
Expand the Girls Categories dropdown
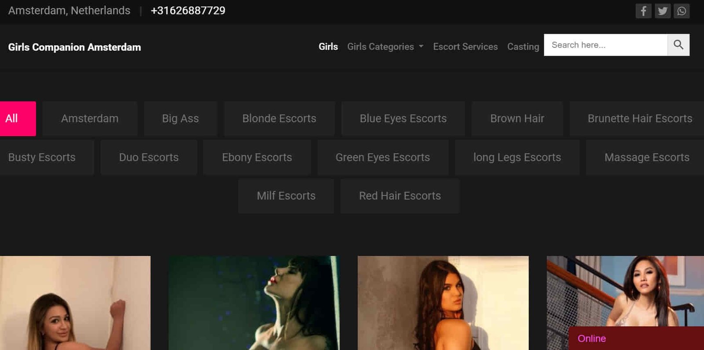pos(385,47)
